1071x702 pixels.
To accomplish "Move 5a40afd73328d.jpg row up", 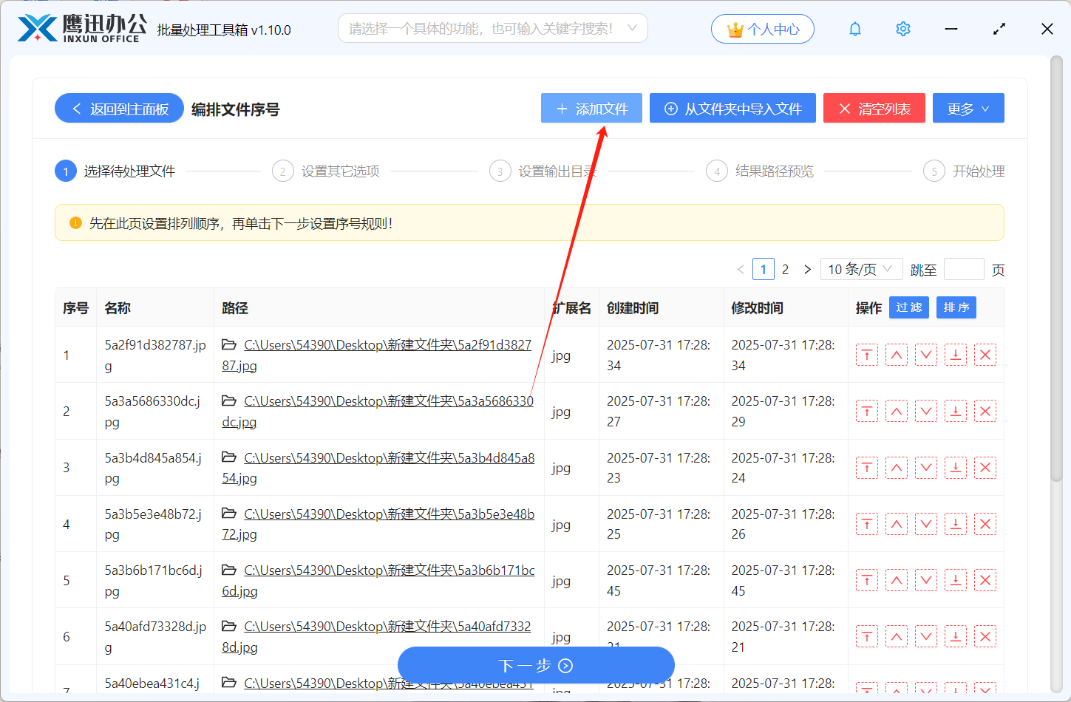I will click(897, 637).
